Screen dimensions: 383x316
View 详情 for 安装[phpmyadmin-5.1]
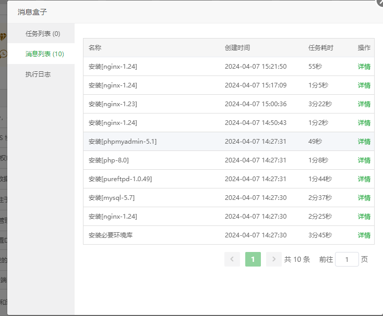364,142
